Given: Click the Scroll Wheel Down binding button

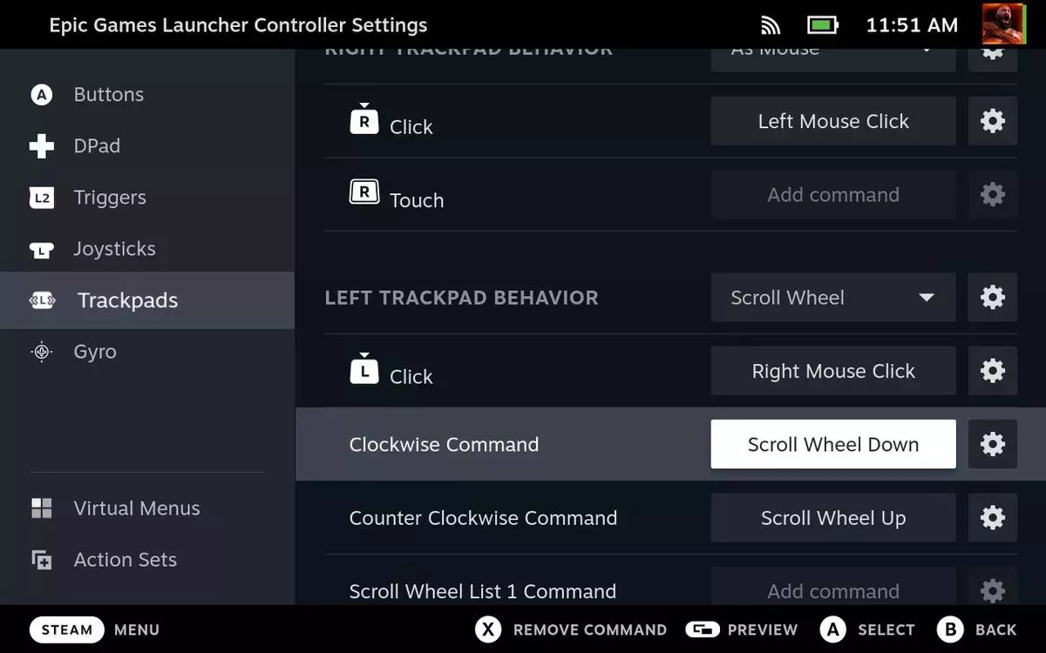Looking at the screenshot, I should 833,444.
